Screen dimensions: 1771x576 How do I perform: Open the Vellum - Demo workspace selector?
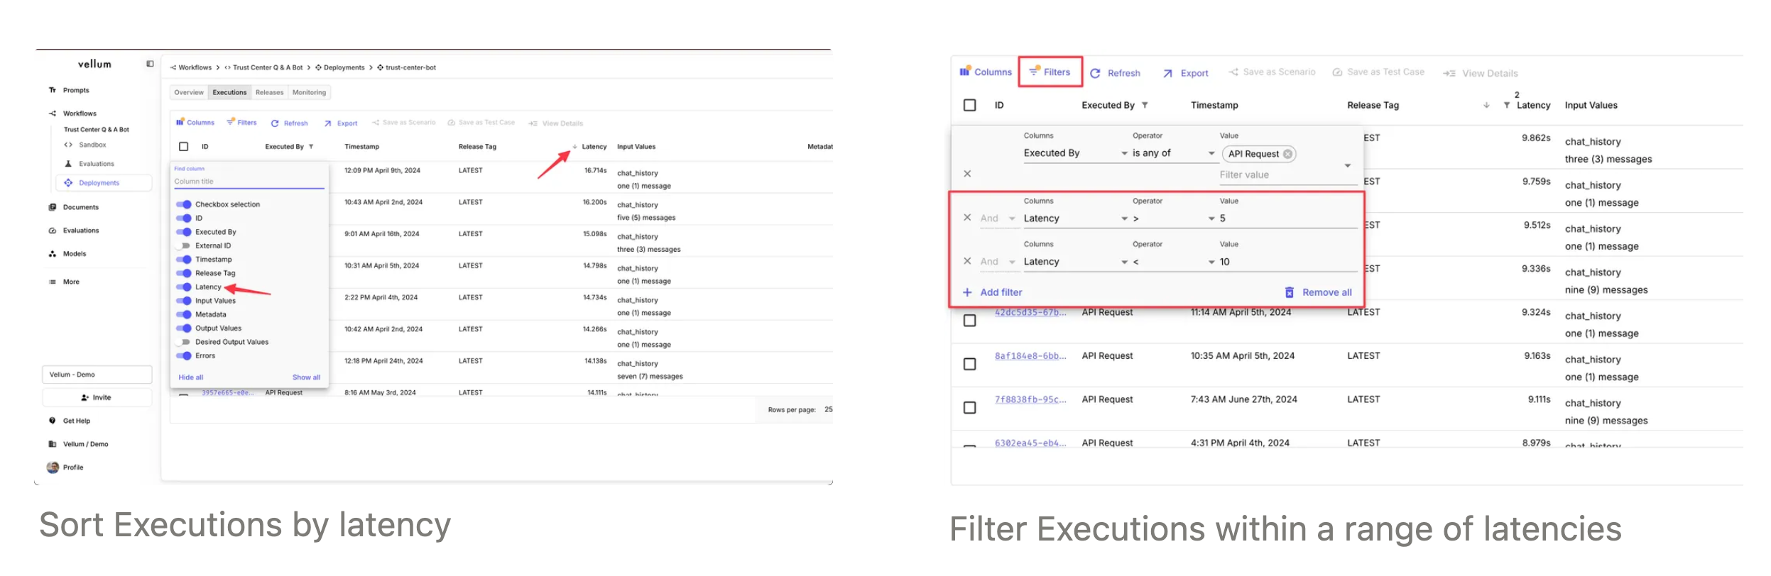pos(97,375)
